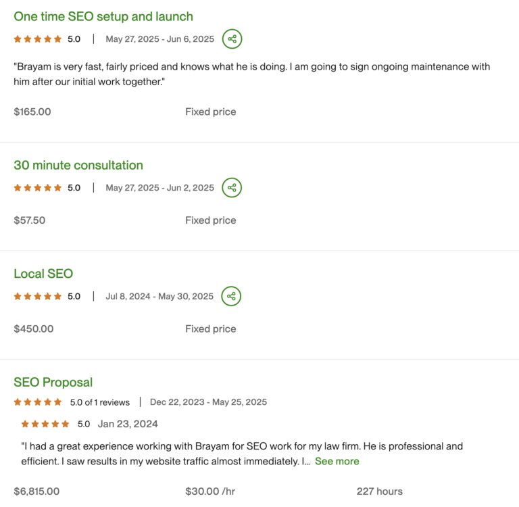The image size is (519, 507).
Task: Click the $6,815.00 total earned amount
Action: click(36, 491)
